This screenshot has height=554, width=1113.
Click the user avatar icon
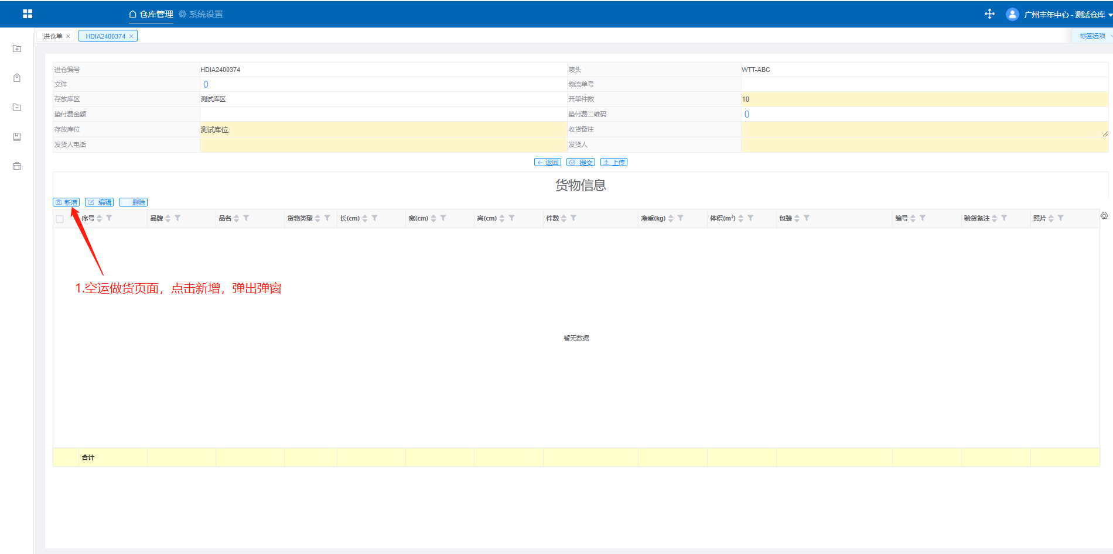1012,15
